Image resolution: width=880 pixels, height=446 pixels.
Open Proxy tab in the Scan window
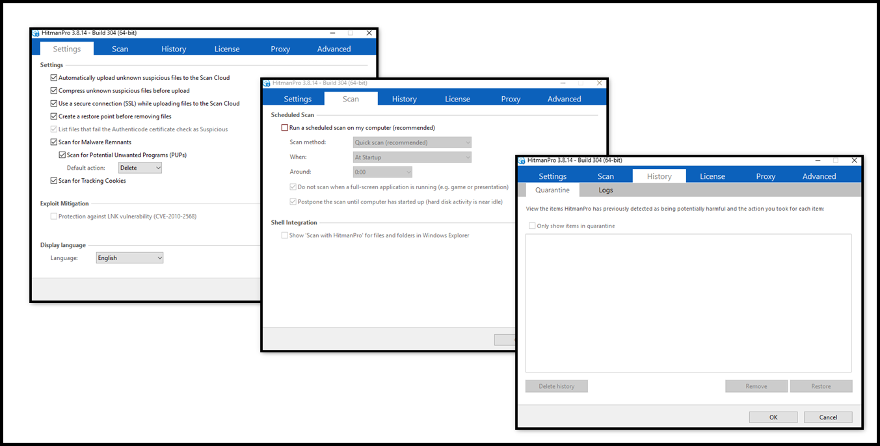pyautogui.click(x=511, y=99)
